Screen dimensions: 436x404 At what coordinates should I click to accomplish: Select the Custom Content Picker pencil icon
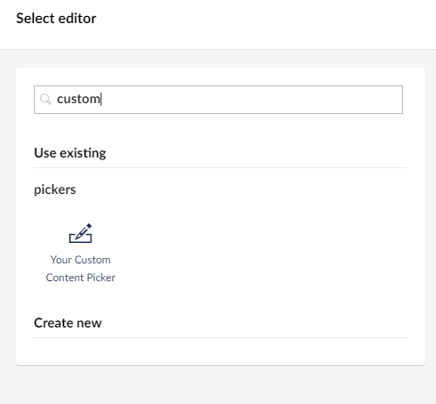(80, 233)
